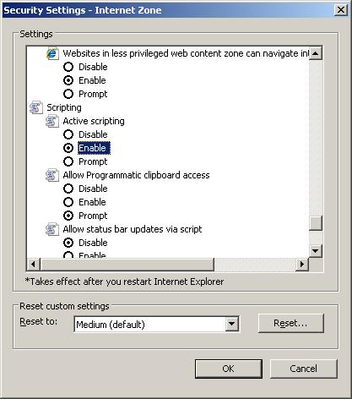
Task: Click the scroll down arrow of settings list
Action: click(x=316, y=250)
